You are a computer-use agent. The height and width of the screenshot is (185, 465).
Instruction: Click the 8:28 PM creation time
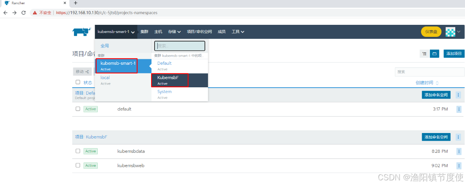coord(440,151)
